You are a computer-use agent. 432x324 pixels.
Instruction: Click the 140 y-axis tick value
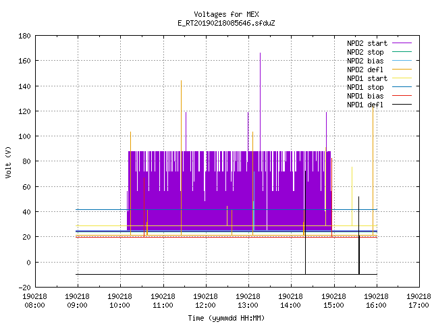pos(24,86)
